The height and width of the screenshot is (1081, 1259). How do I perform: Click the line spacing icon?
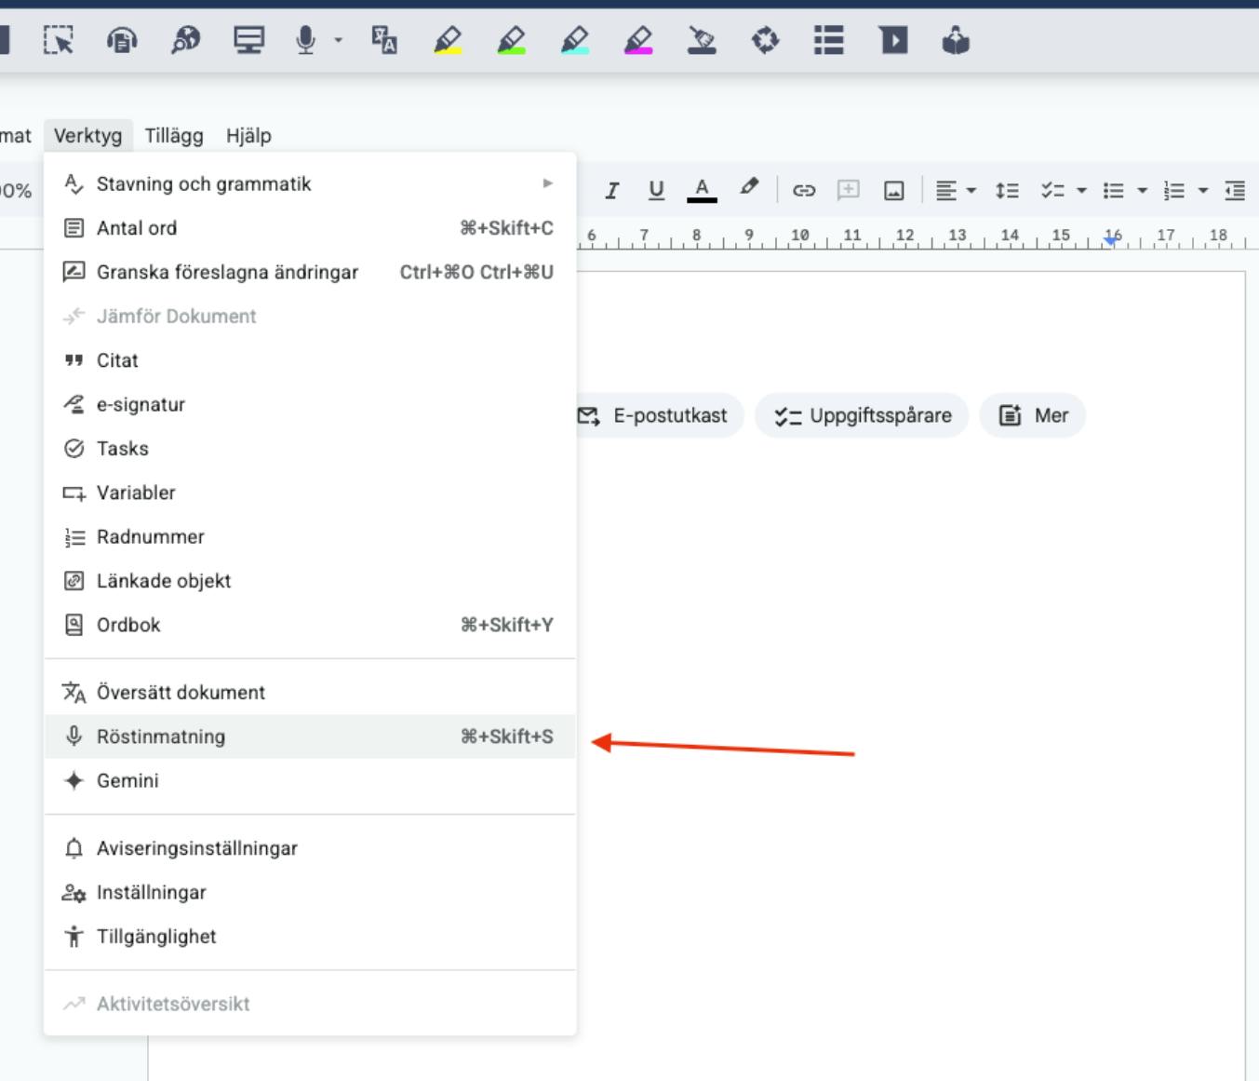coord(1007,191)
